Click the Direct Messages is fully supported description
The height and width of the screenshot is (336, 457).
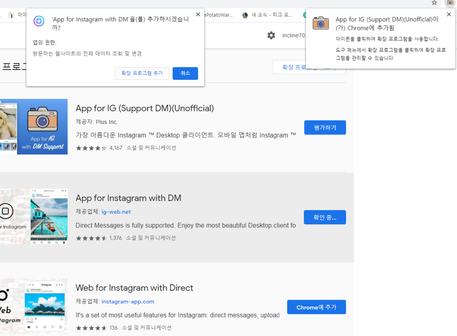click(185, 225)
